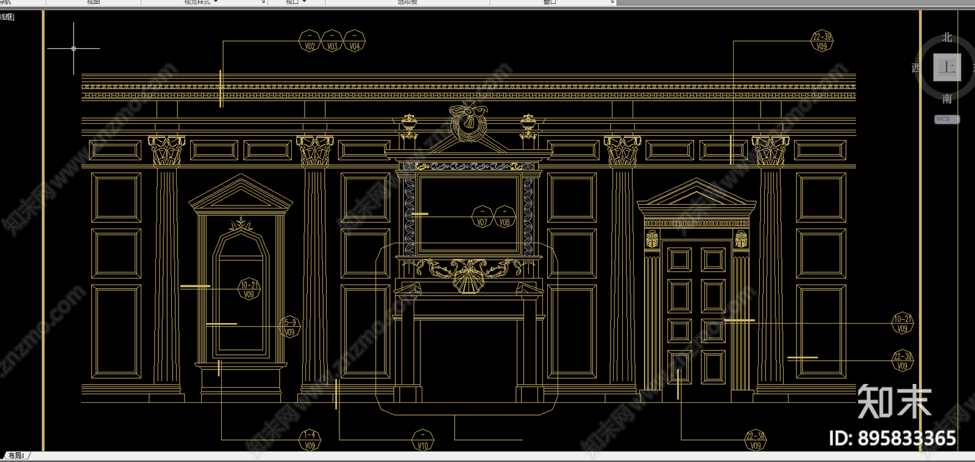Screen dimensions: 975x462
Task: Switch to the 布局1 layout tab
Action: [x=16, y=455]
